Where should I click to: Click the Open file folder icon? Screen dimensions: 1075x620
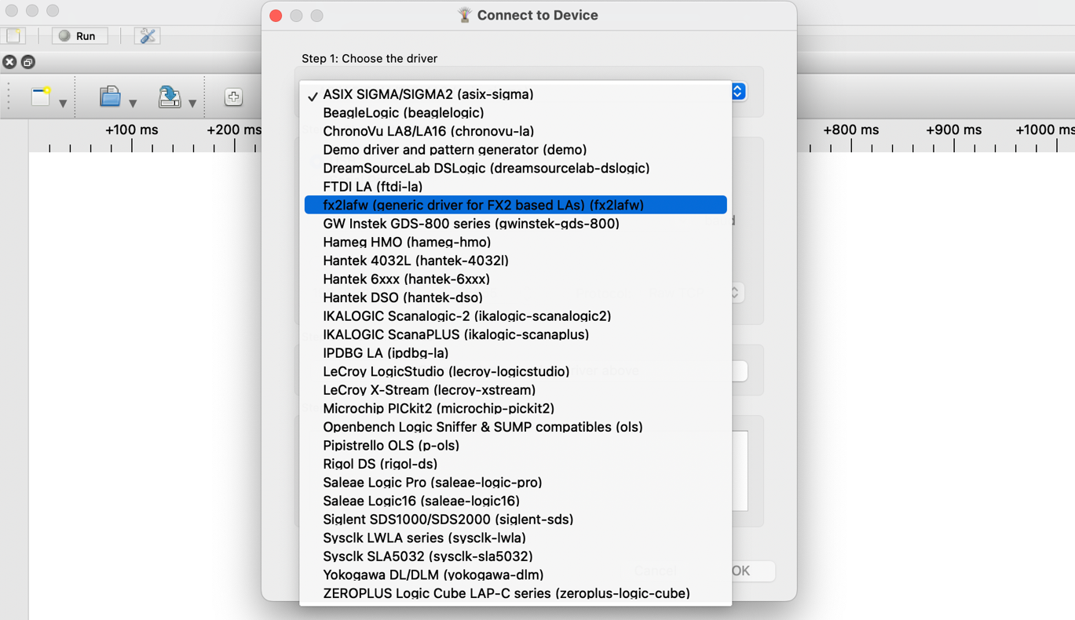point(110,97)
